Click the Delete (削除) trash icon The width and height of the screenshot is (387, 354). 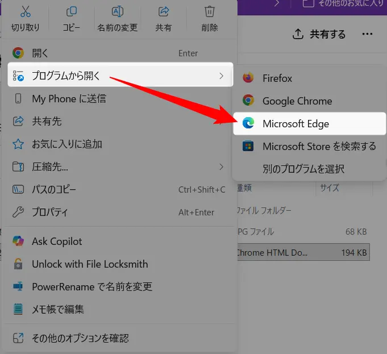click(x=210, y=12)
